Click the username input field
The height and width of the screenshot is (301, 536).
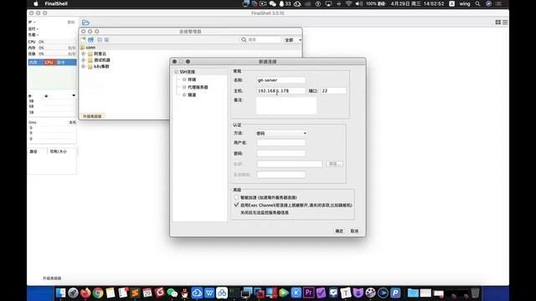coord(281,143)
